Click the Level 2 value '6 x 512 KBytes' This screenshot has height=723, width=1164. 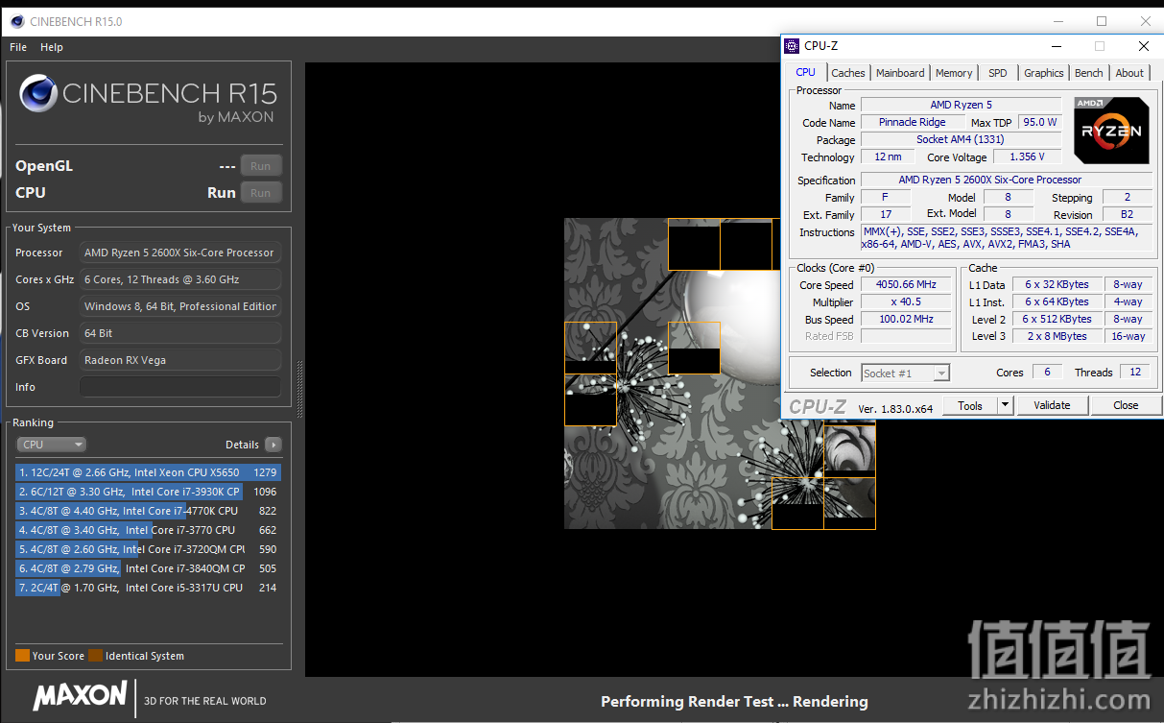(1057, 319)
